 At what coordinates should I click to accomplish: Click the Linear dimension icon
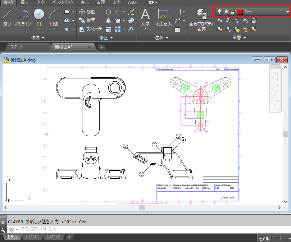(178, 12)
